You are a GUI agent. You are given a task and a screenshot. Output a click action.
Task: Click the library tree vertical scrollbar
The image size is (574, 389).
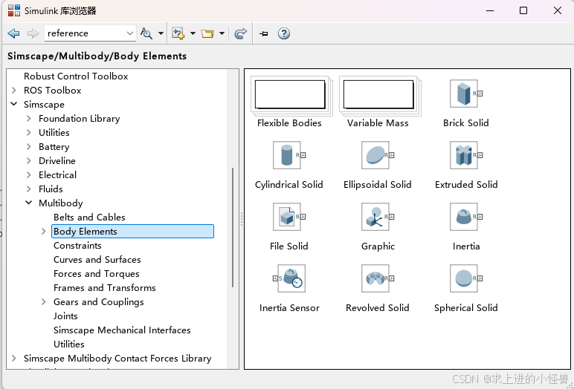tap(233, 227)
